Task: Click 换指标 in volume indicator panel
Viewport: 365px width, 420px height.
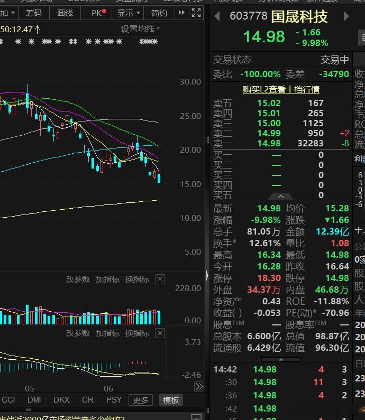Action: tap(137, 279)
